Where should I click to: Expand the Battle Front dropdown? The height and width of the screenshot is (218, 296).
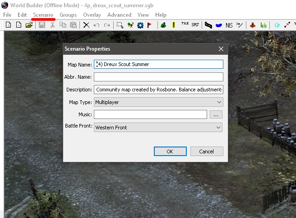tap(158, 128)
